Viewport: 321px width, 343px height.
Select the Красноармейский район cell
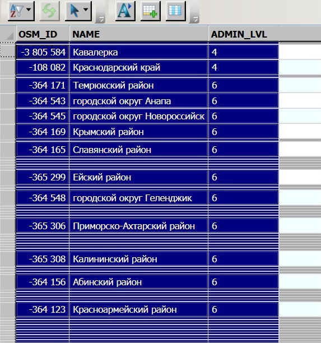click(x=138, y=309)
